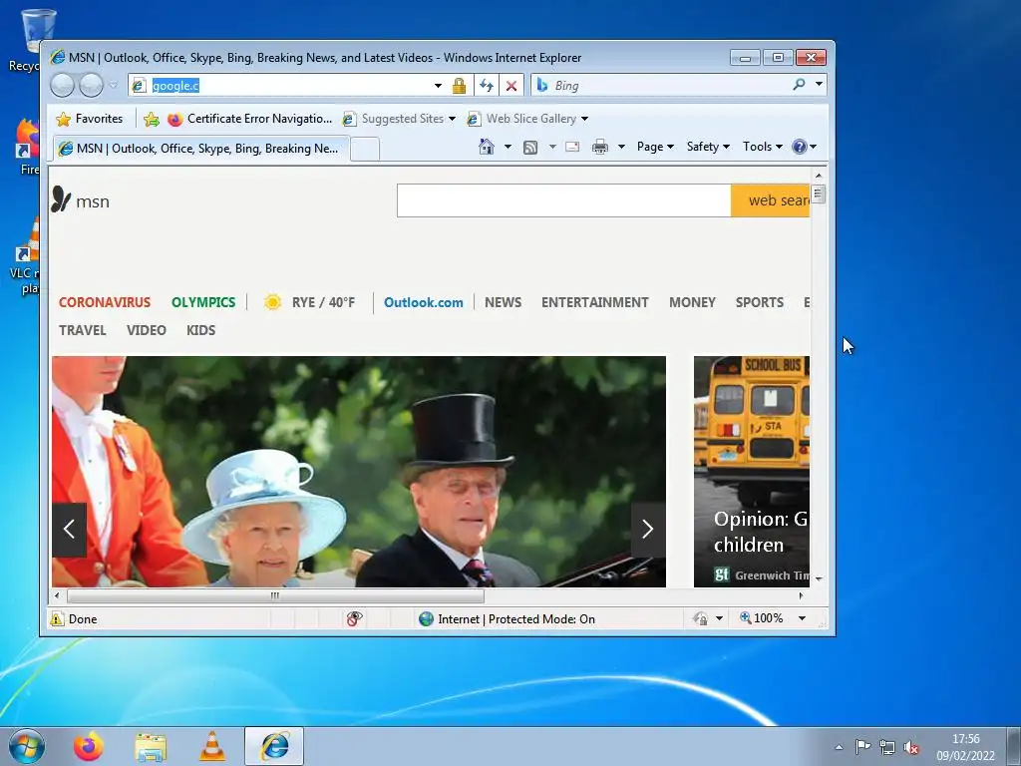Viewport: 1021px width, 766px height.
Task: Click the IE Forward navigation button
Action: 91,86
